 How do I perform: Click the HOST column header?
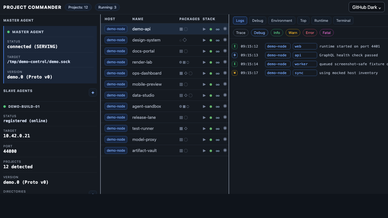pos(110,19)
